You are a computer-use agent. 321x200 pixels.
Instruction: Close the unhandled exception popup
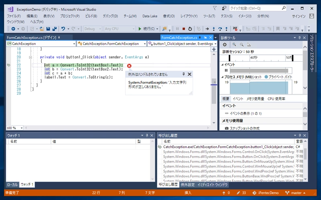(x=189, y=74)
